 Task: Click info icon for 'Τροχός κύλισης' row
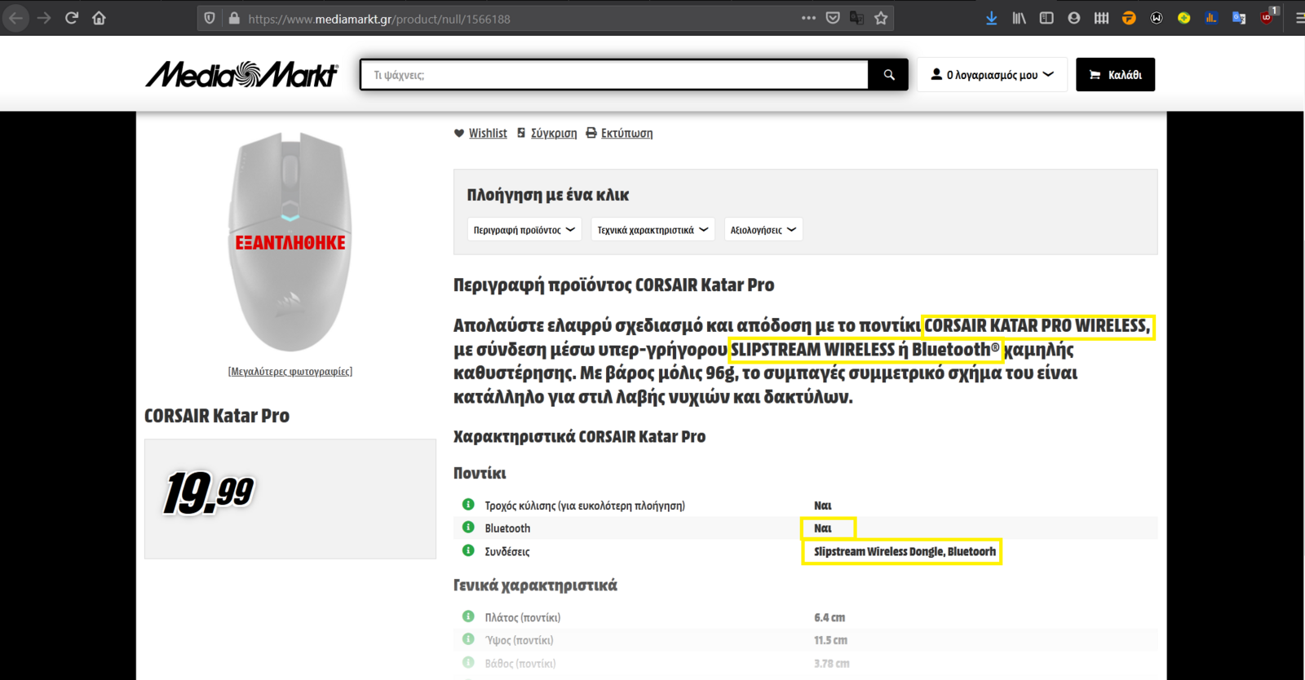pos(468,505)
